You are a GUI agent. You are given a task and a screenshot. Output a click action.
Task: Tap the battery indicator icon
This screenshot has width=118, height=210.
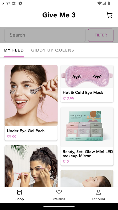point(109,3)
